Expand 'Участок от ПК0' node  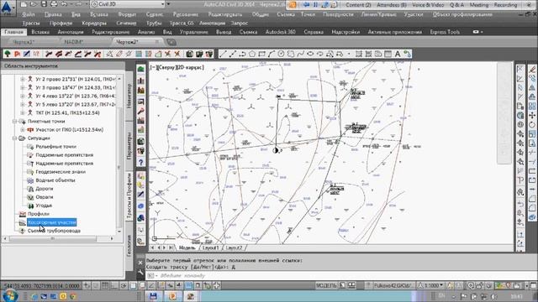pos(23,130)
